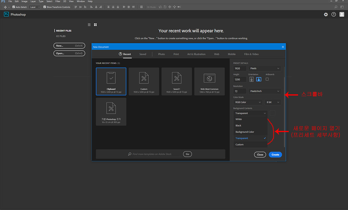
Task: Open the File menu
Action: [x=10, y=1]
